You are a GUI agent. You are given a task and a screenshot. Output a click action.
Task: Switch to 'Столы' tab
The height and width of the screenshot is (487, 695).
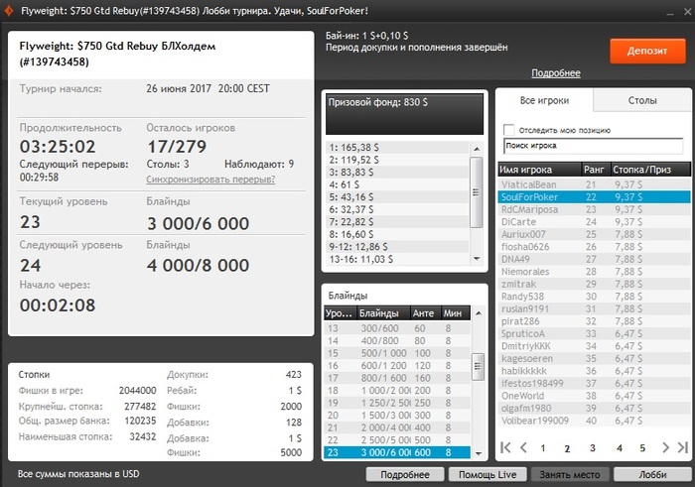click(641, 100)
